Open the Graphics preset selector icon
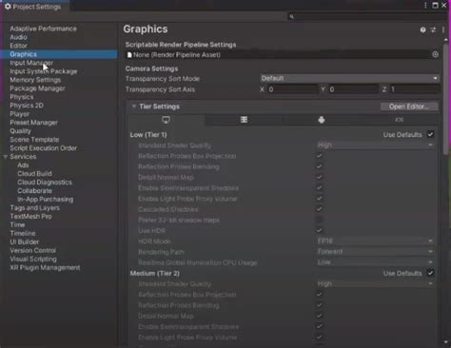The image size is (451, 348). [433, 29]
